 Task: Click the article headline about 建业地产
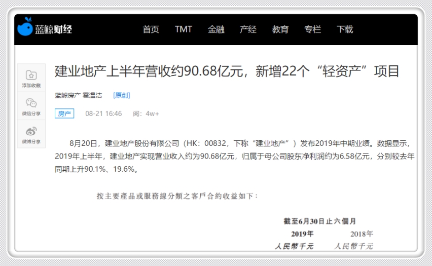227,71
